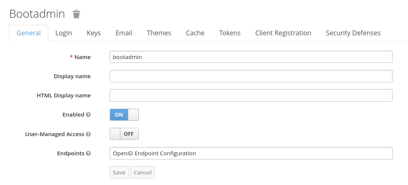Viewport: 408px width, 185px height.
Task: Switch to the Login tab
Action: click(x=63, y=33)
